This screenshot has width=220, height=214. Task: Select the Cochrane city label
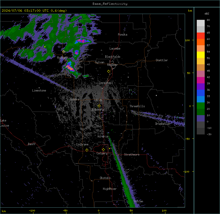82,144
